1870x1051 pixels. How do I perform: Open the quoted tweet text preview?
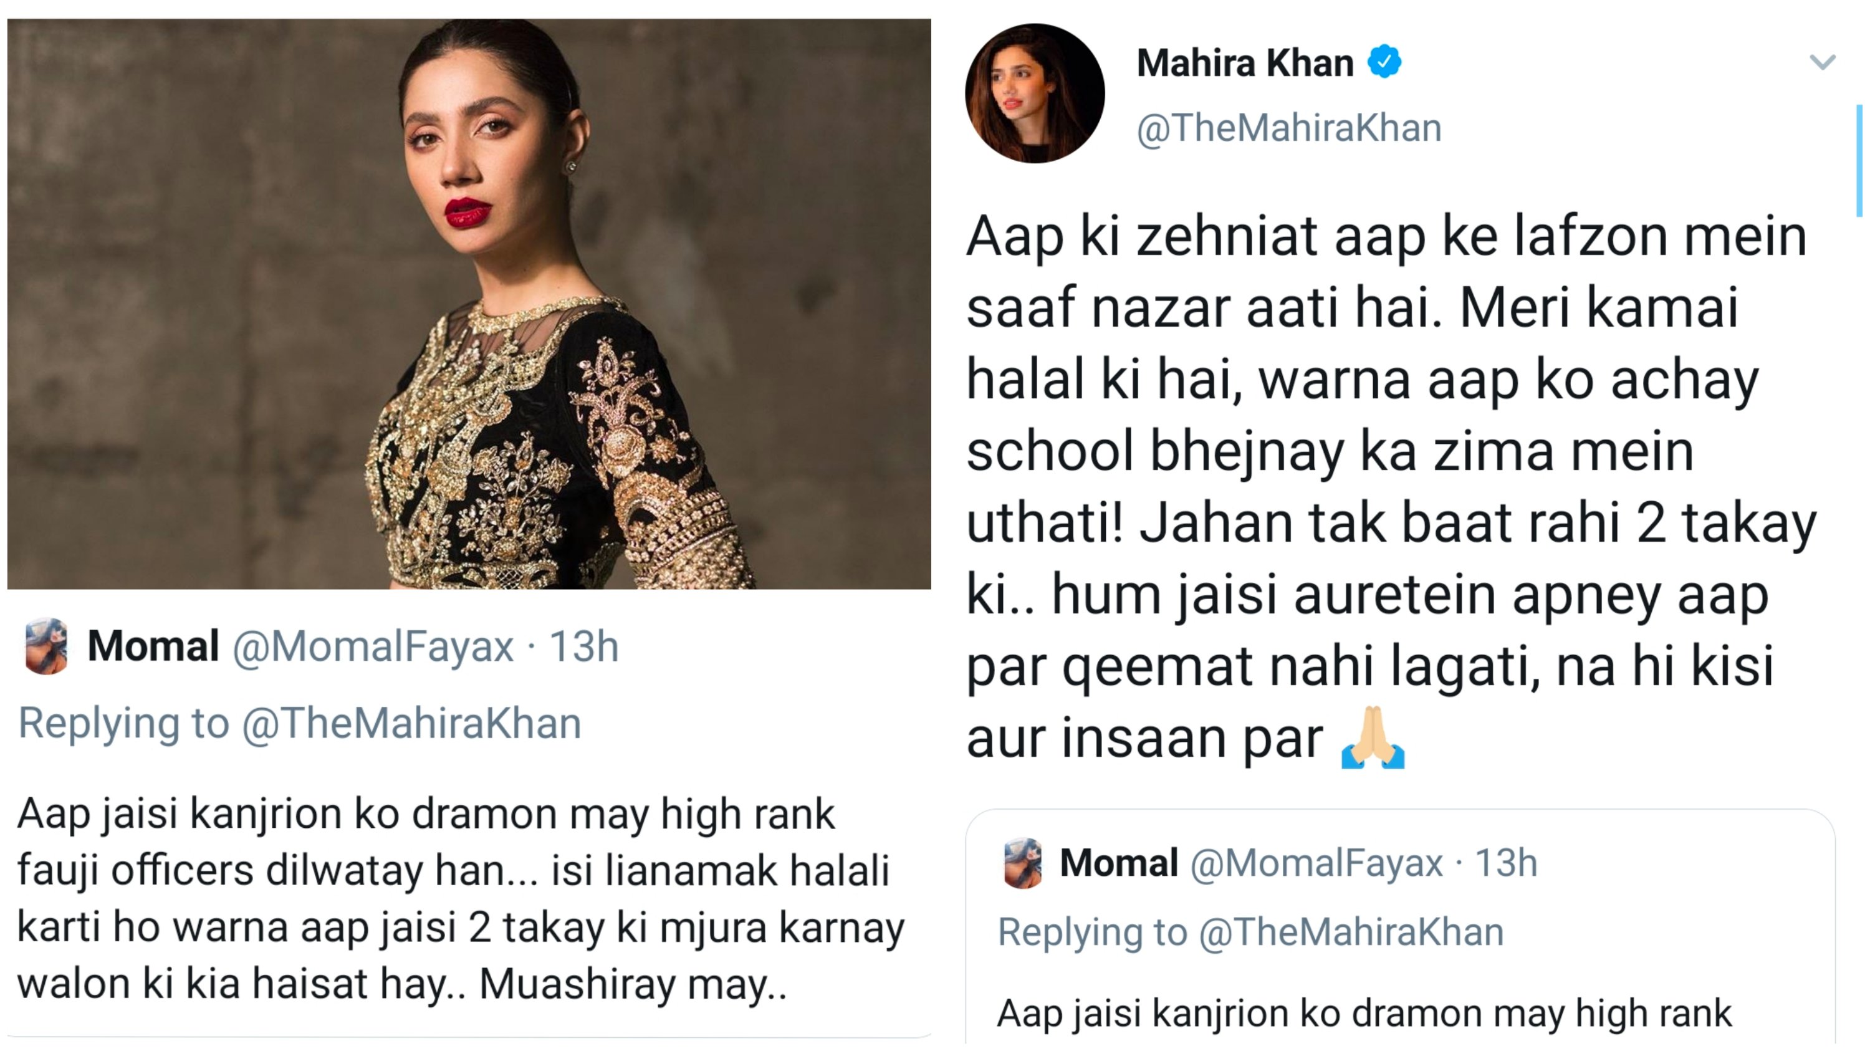point(1364,1013)
